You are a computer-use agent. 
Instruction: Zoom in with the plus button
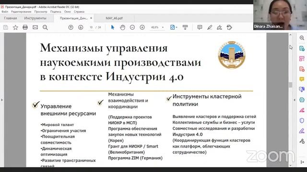click(142, 27)
